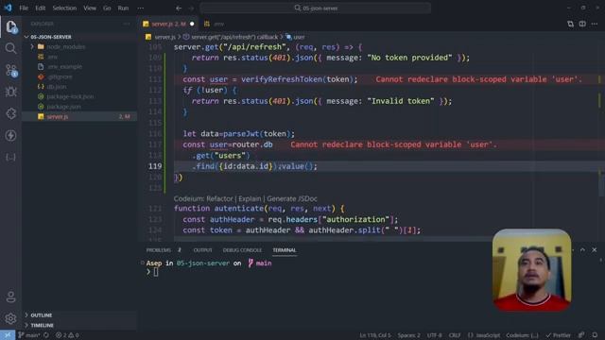The height and width of the screenshot is (340, 605).
Task: Open the Extensions view
Action: tap(10, 113)
